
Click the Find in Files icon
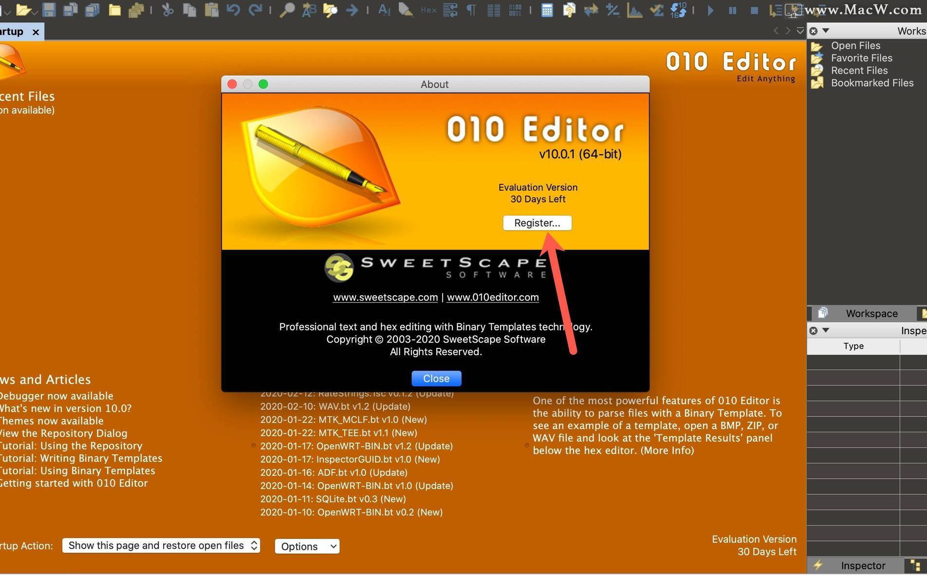[x=330, y=10]
